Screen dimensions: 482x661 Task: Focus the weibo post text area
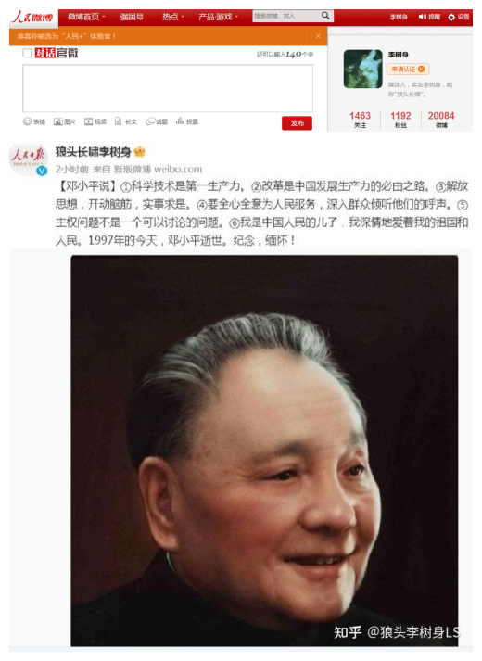click(168, 88)
